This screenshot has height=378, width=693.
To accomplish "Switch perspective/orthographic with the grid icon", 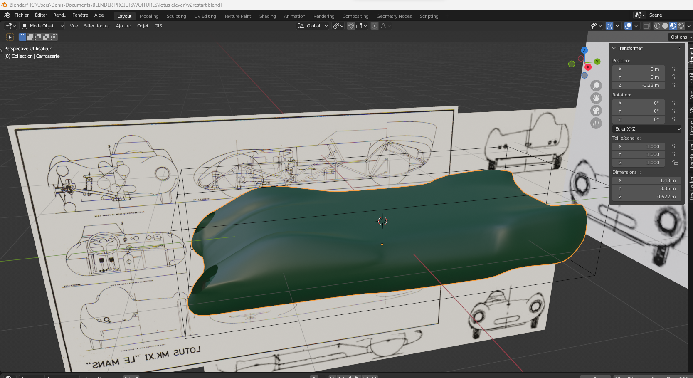I will click(596, 123).
